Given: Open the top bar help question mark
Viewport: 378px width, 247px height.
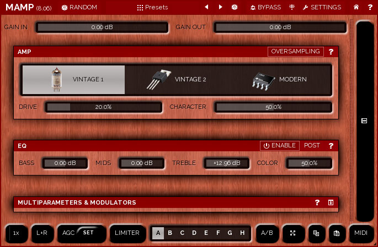Looking at the screenshot, I should click(370, 7).
